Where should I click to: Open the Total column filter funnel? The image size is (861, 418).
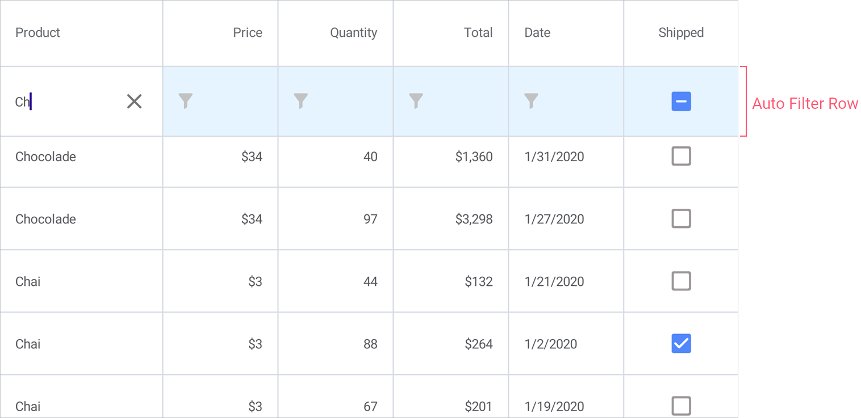coord(416,101)
